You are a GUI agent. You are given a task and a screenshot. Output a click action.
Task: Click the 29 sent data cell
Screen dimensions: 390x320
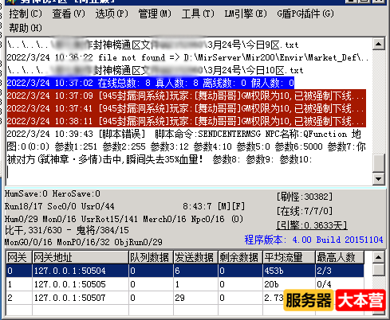click(x=195, y=298)
